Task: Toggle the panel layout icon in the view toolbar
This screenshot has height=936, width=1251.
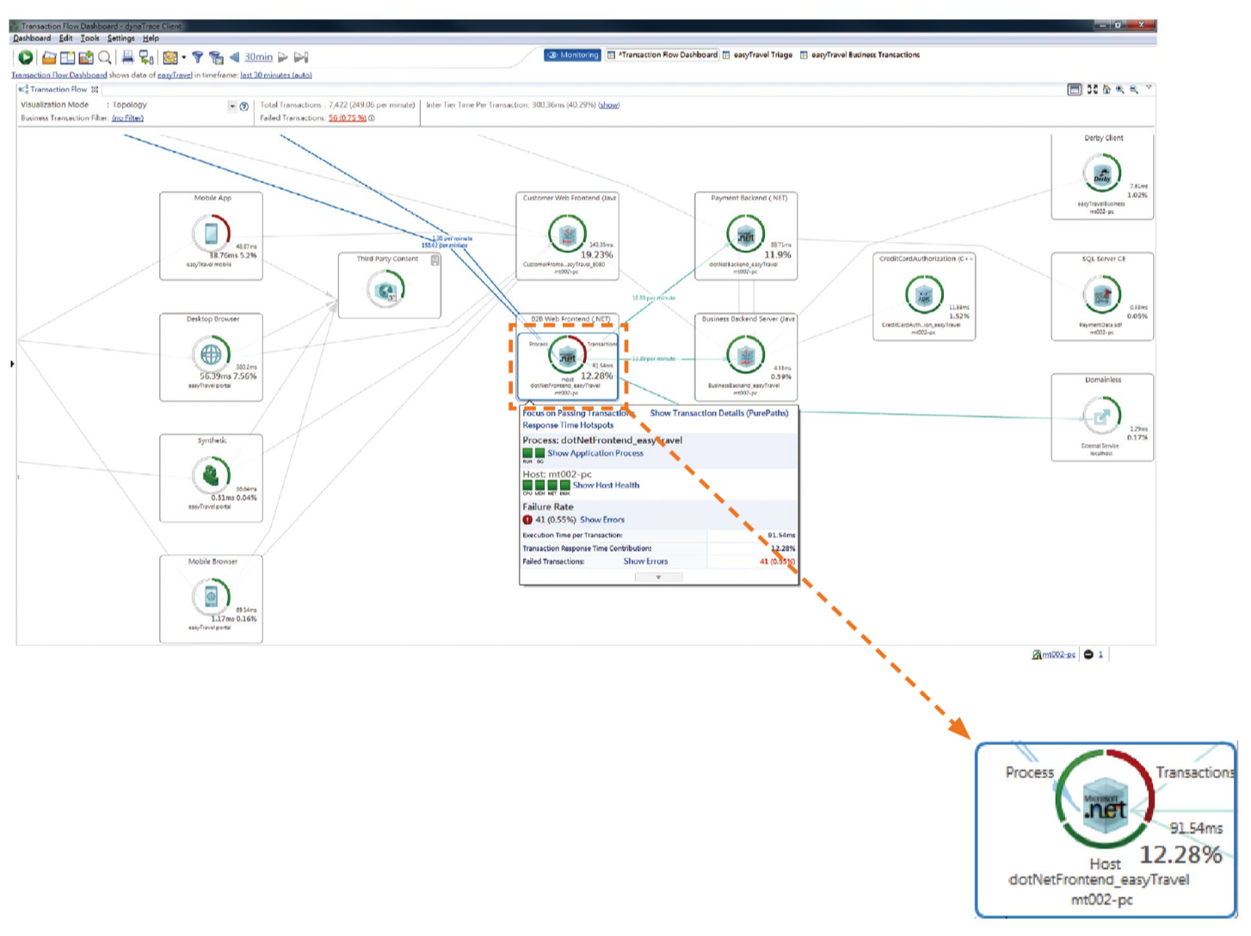Action: (x=1075, y=89)
